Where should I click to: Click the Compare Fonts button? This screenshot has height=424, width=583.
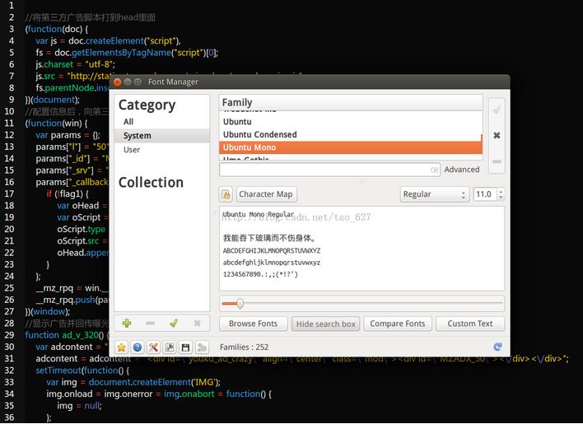pyautogui.click(x=398, y=324)
